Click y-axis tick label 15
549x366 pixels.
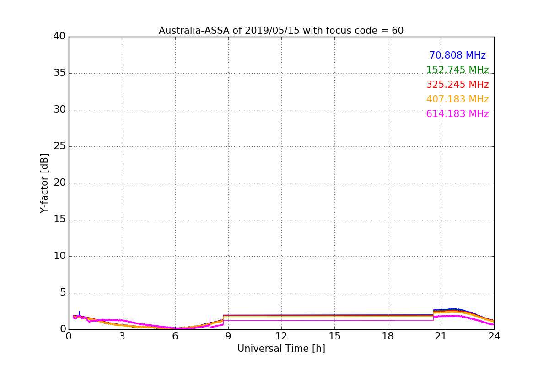click(59, 220)
